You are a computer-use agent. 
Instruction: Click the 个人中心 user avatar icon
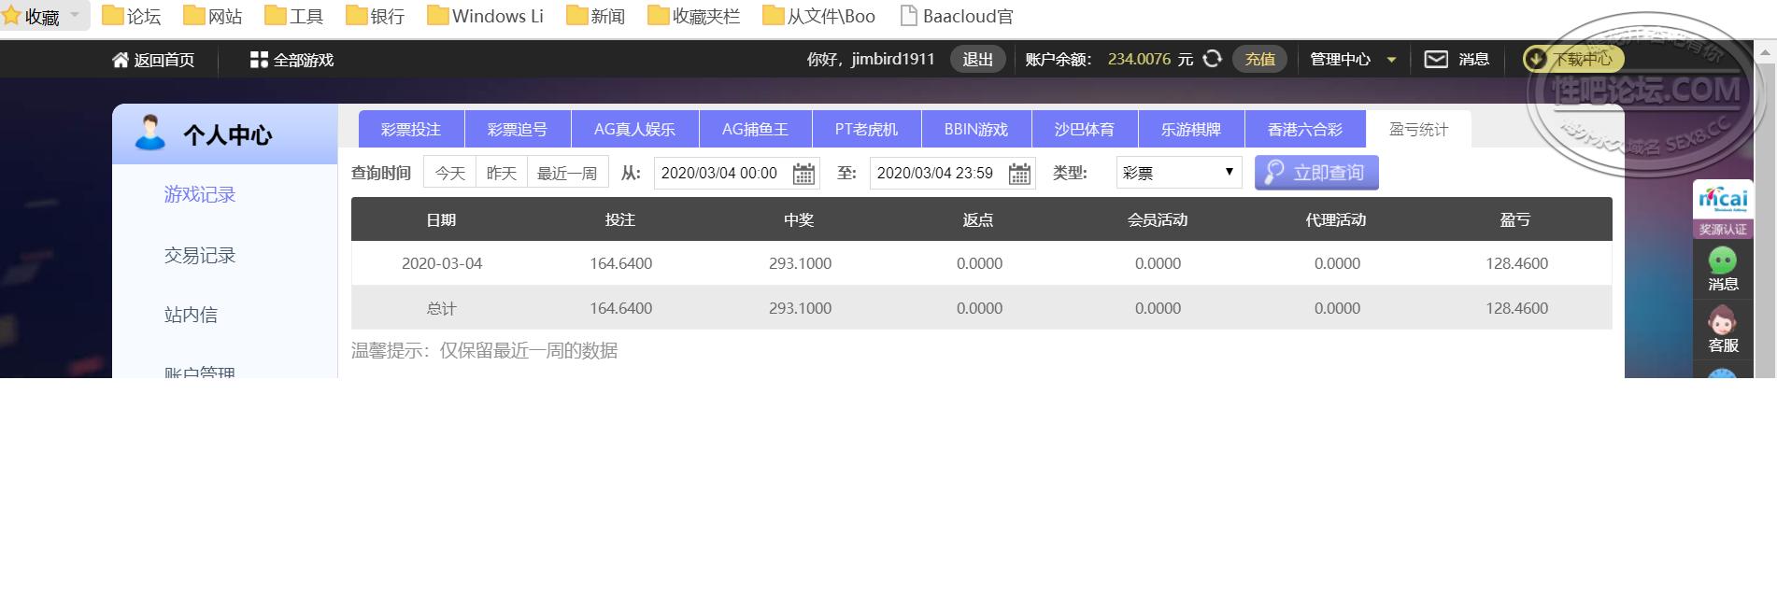tap(149, 133)
